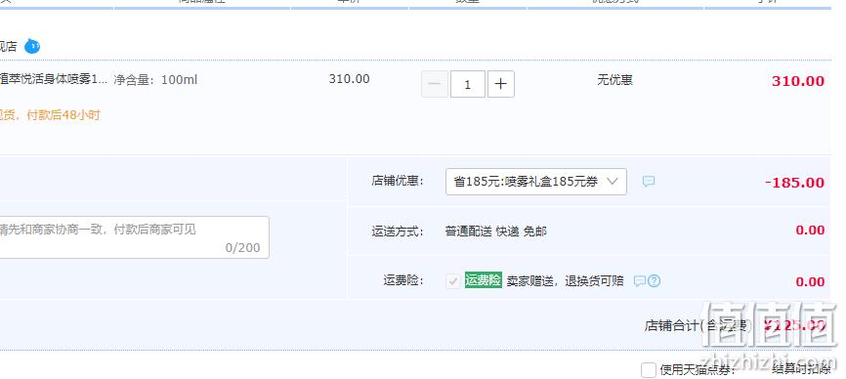Click the 卖家赠送，退换货可赔 text
The image size is (846, 379).
pos(565,281)
